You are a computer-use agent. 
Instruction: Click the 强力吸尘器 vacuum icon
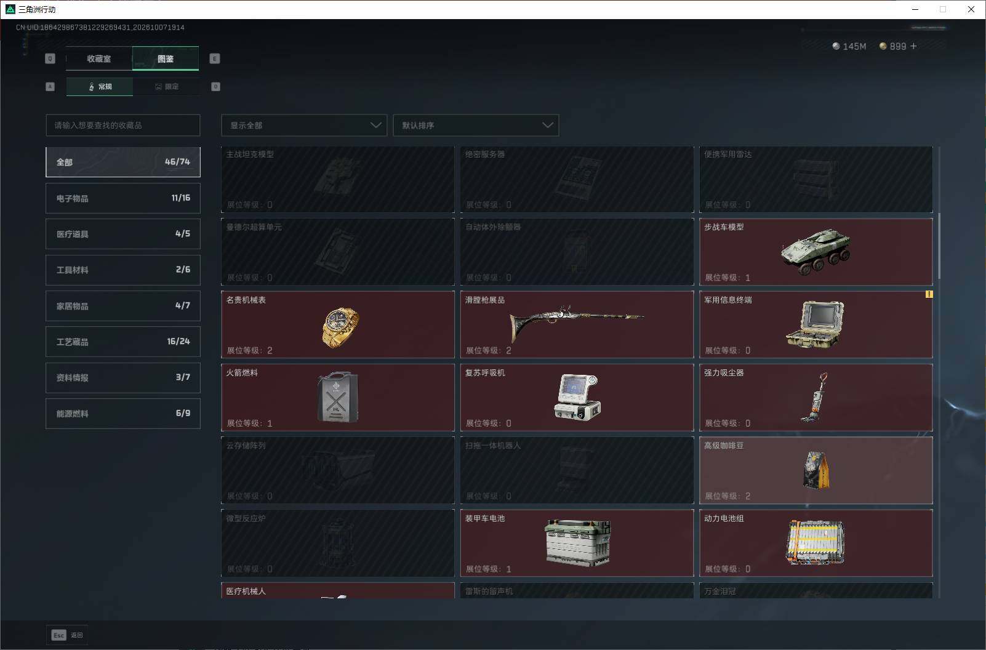(x=815, y=397)
